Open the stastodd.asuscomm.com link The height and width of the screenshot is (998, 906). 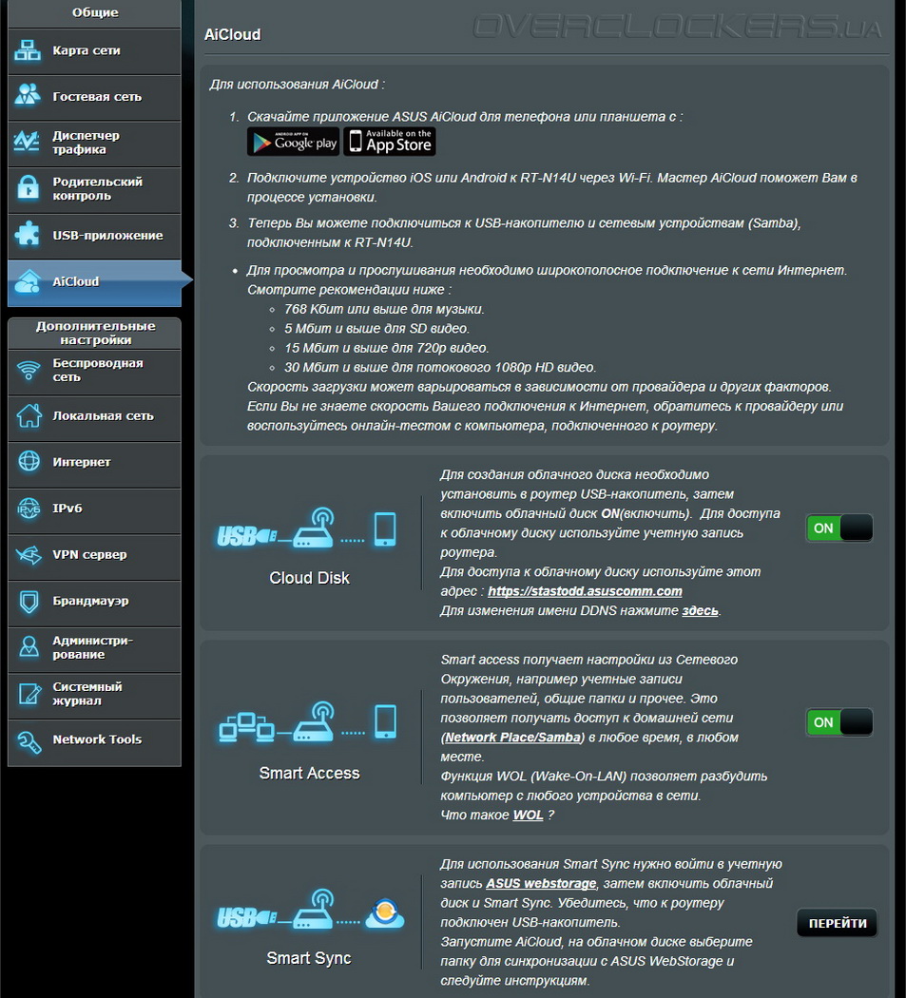pyautogui.click(x=585, y=591)
